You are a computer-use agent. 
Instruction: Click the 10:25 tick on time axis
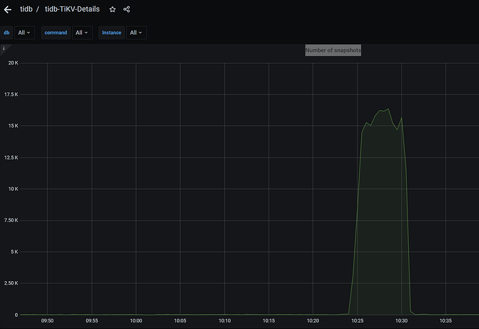point(357,321)
